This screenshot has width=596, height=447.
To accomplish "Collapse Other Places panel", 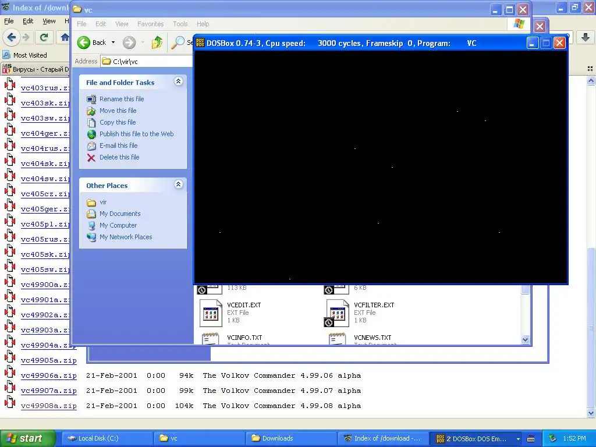I will click(178, 185).
